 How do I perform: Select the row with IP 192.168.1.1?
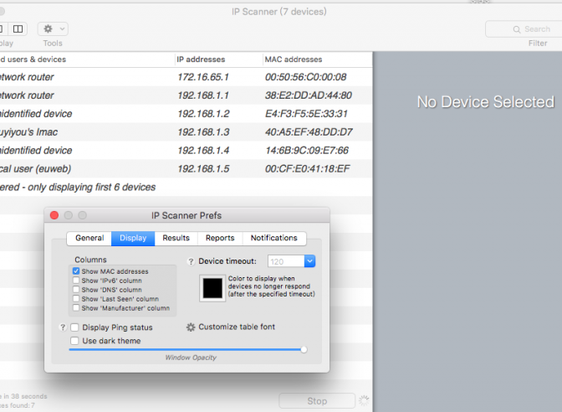[186, 95]
